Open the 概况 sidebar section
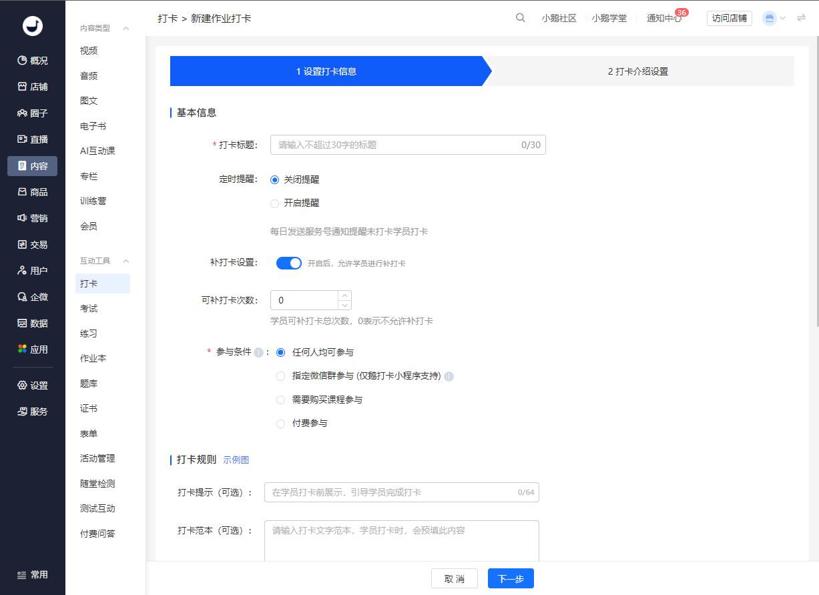The width and height of the screenshot is (819, 595). pyautogui.click(x=31, y=60)
